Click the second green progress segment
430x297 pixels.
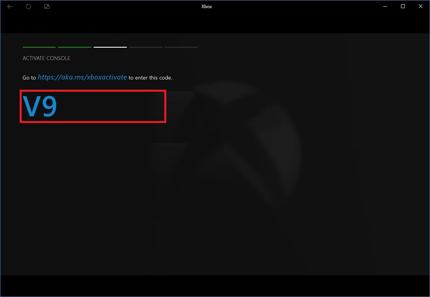74,47
